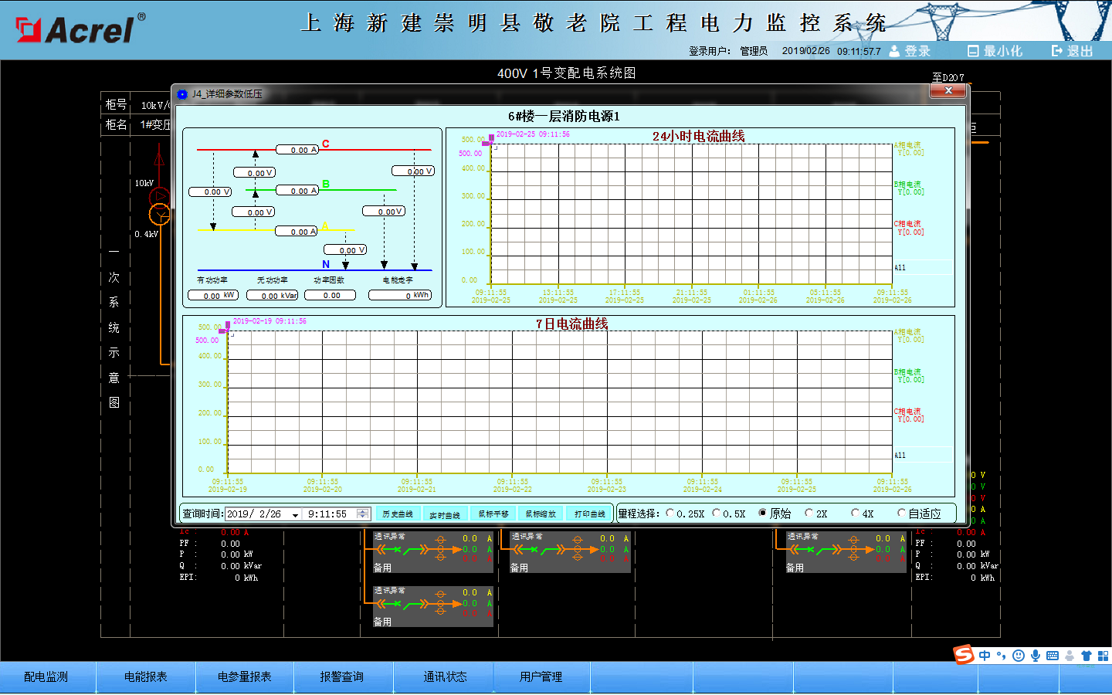Select the 2X range radio button
1112x695 pixels.
[809, 513]
